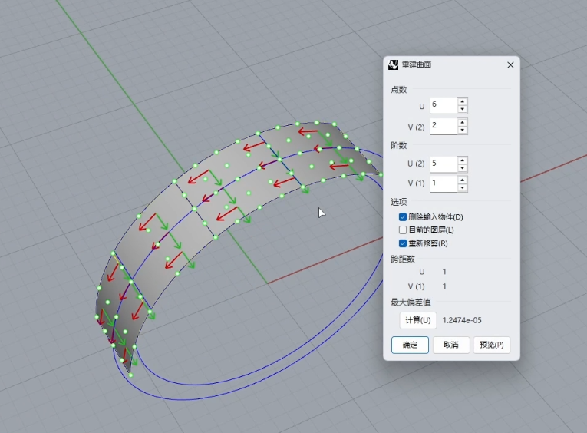Increase point count U with up arrow
587x433 pixels.
pyautogui.click(x=462, y=101)
